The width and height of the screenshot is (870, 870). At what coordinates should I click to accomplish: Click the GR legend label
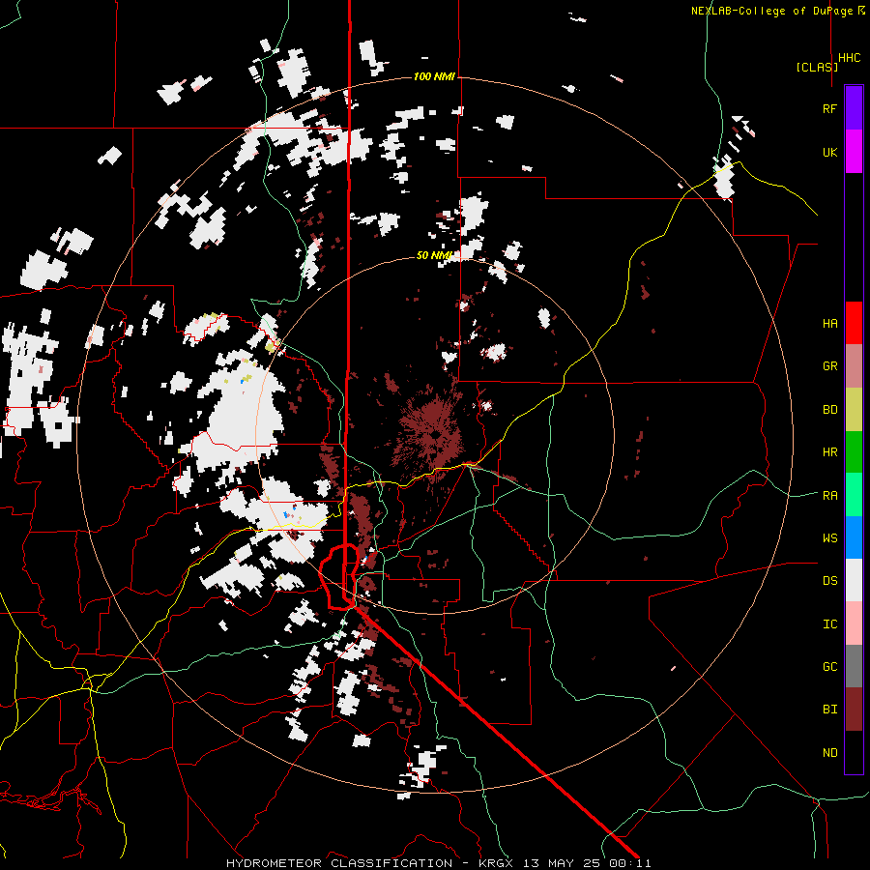click(829, 366)
